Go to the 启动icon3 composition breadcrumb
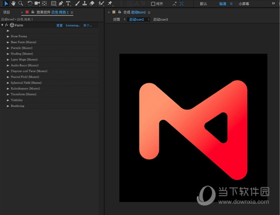 pos(161,20)
